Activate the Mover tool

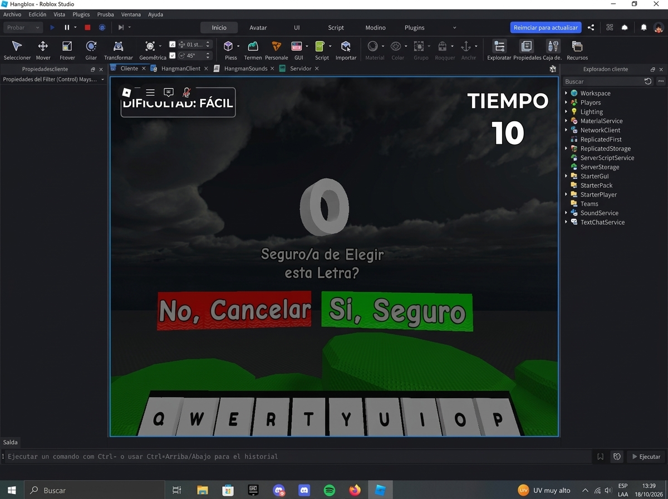[43, 50]
